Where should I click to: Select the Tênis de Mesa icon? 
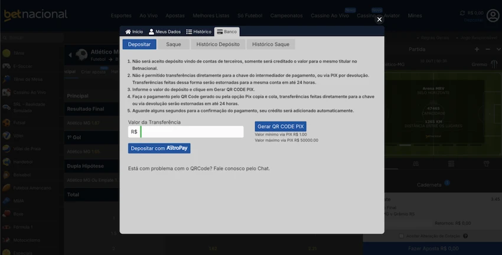(x=6, y=79)
